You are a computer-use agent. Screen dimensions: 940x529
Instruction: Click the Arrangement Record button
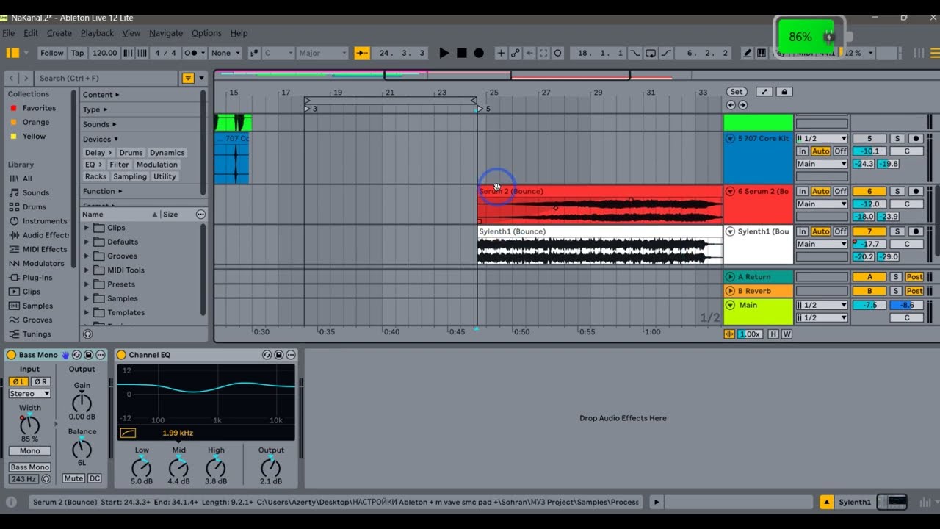click(x=479, y=53)
